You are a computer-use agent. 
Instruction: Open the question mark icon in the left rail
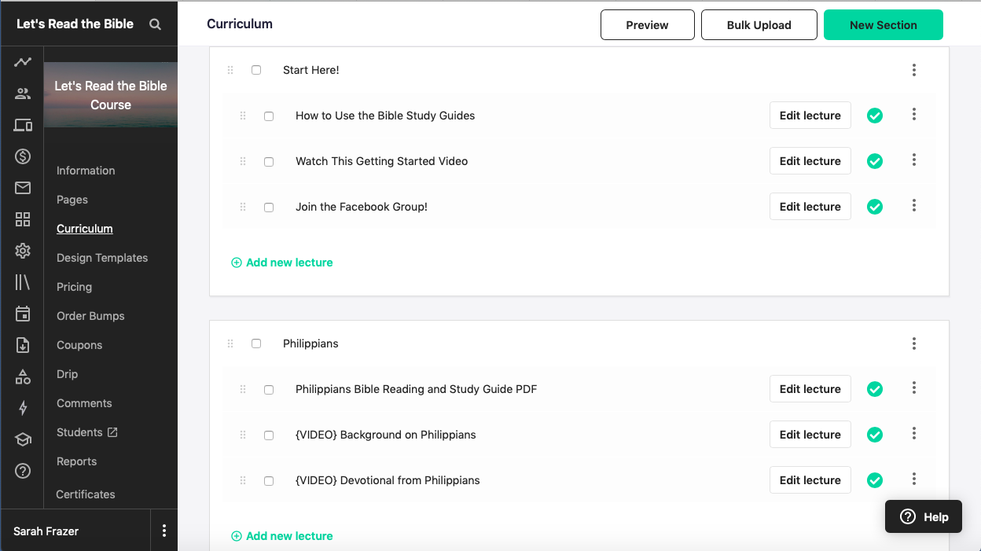(23, 471)
